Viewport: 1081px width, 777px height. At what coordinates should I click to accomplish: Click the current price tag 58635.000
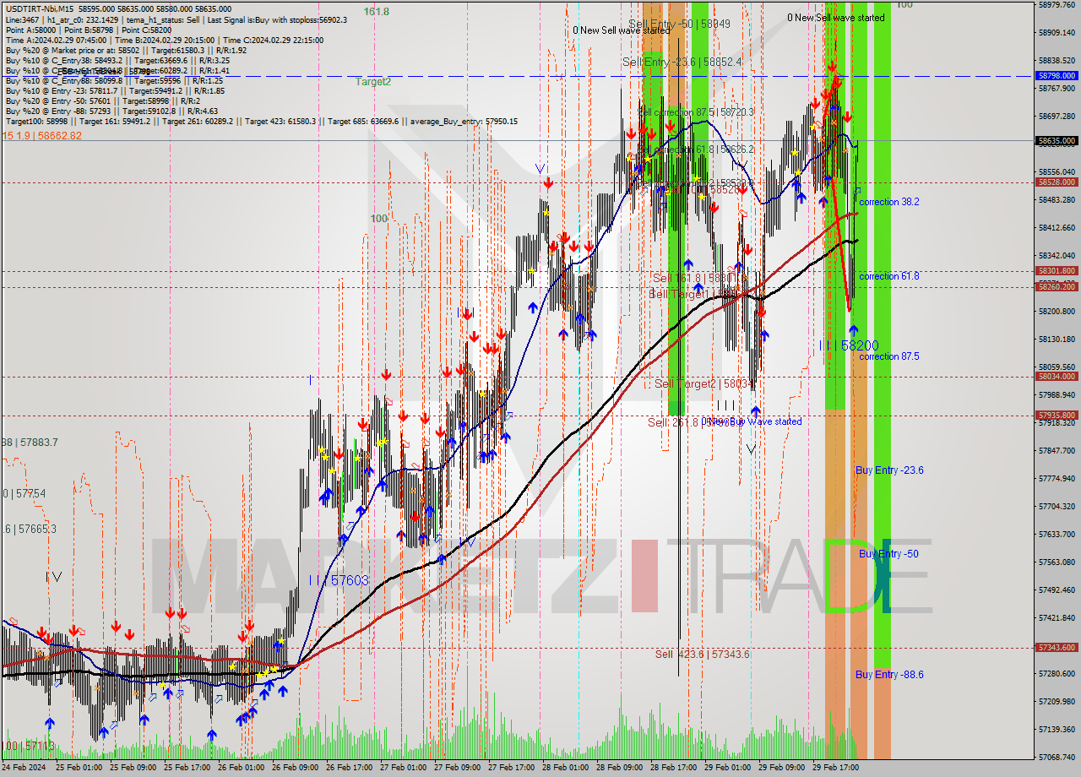click(1057, 140)
